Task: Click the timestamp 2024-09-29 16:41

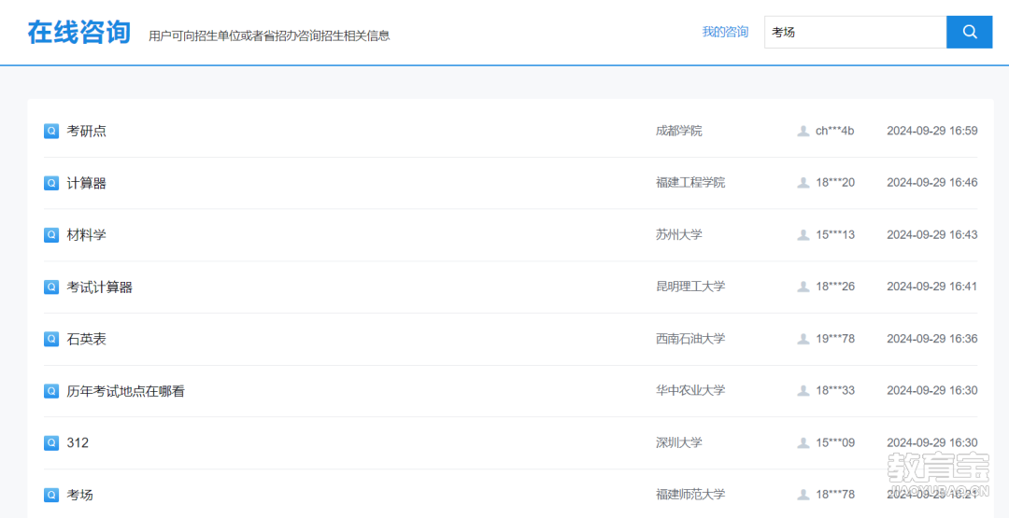Action: (x=932, y=287)
